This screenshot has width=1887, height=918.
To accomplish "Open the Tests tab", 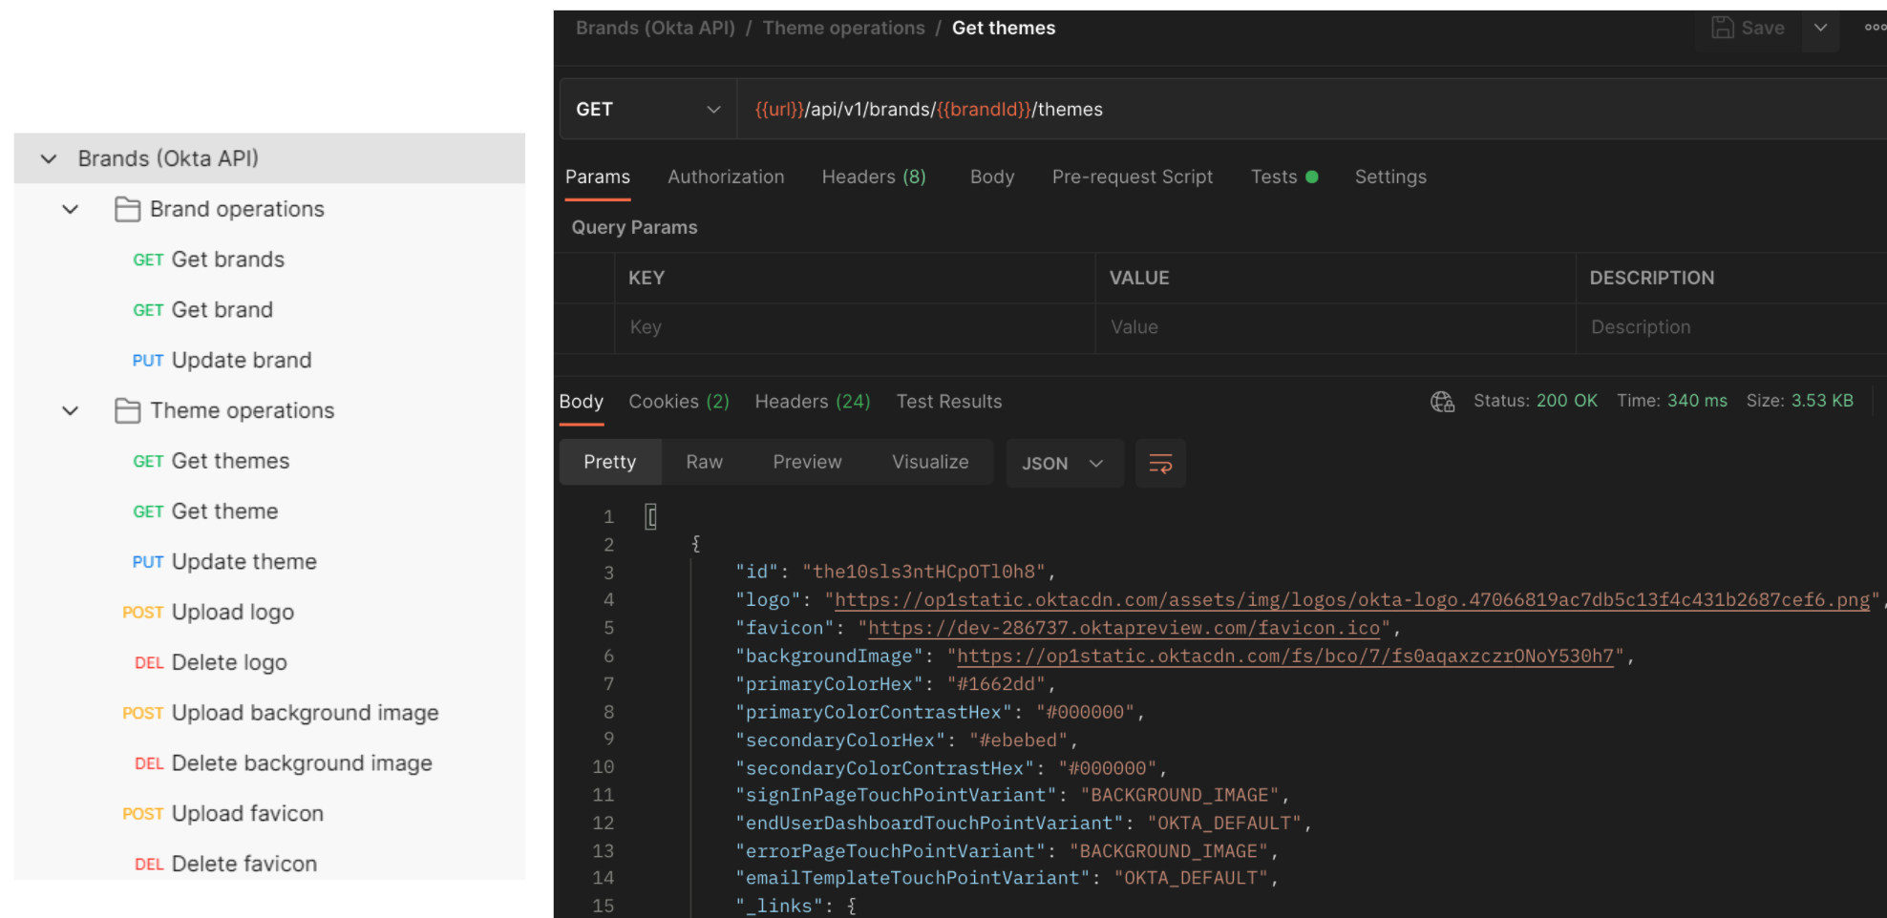I will click(1274, 177).
